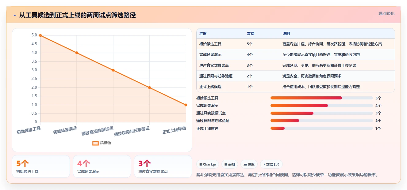Click the 3个 value in the table
Screen dimensions: 407x190
250,65
